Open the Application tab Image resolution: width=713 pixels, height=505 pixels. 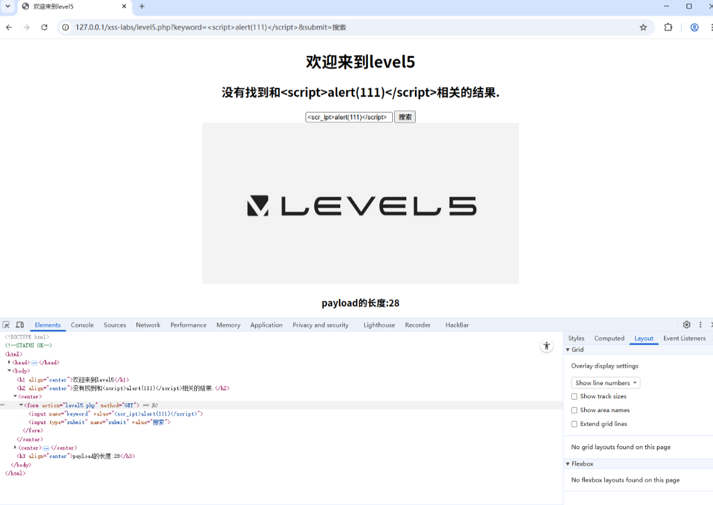click(267, 325)
